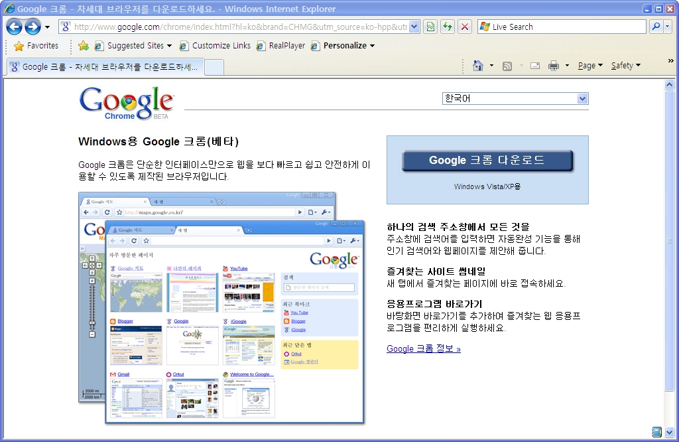Open the Safety menu
The image size is (679, 442).
626,66
